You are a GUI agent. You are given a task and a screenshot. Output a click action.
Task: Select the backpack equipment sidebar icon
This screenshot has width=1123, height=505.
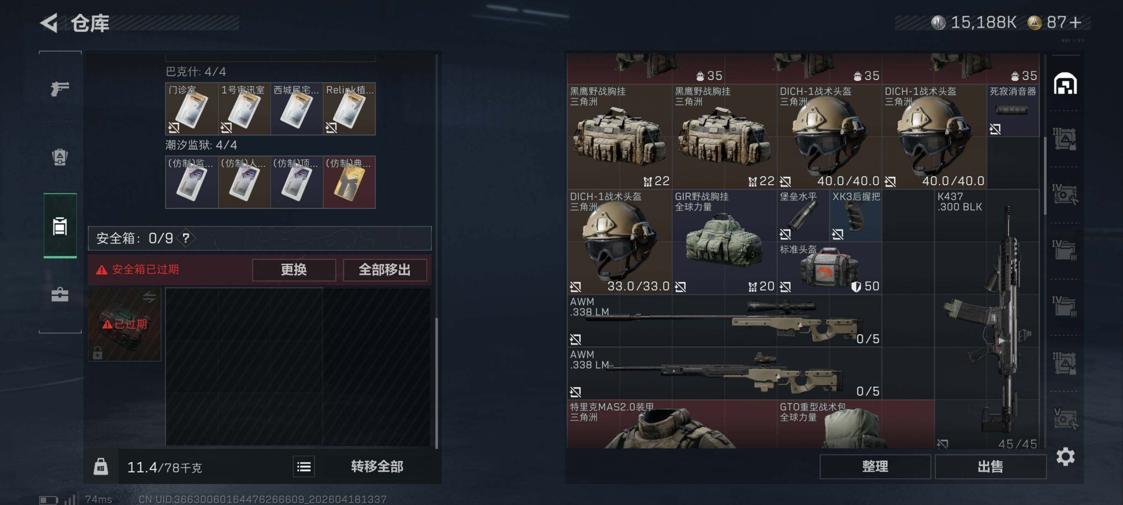click(x=60, y=157)
